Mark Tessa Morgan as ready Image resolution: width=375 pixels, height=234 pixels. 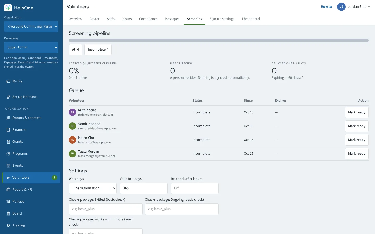(357, 154)
